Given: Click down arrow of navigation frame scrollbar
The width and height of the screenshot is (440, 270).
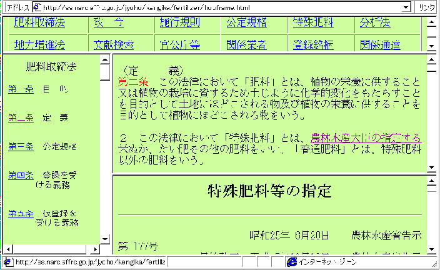Looking at the screenshot, I should [x=431, y=46].
